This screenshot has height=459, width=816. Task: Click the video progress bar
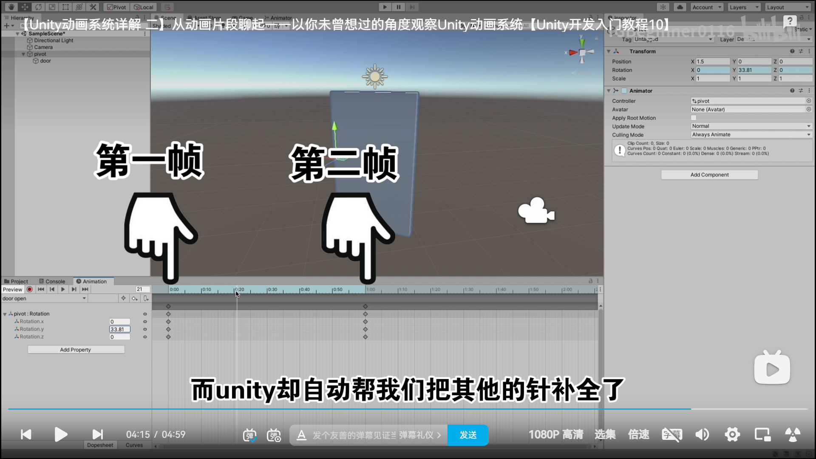click(x=408, y=409)
